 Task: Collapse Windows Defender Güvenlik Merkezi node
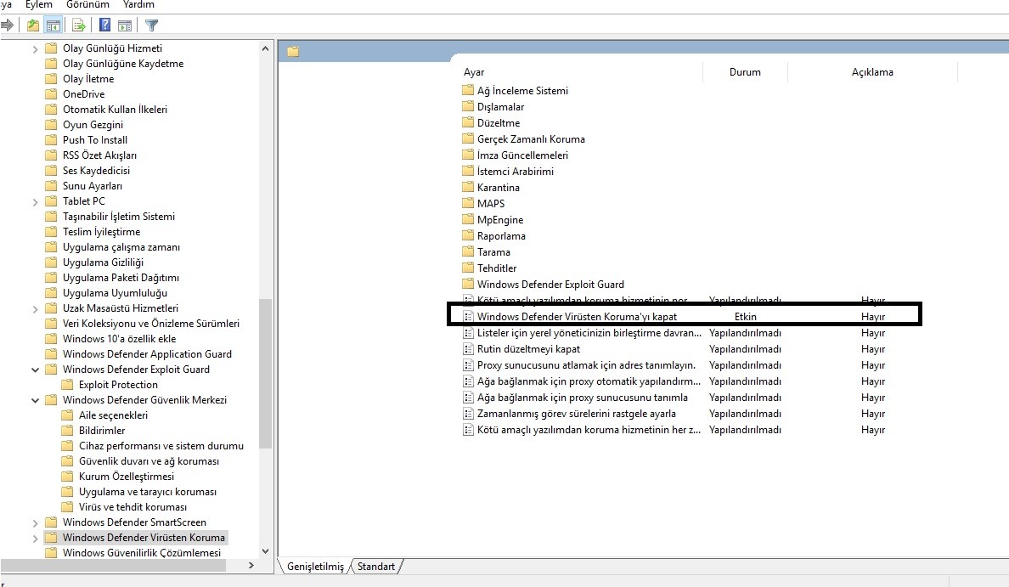tap(36, 400)
